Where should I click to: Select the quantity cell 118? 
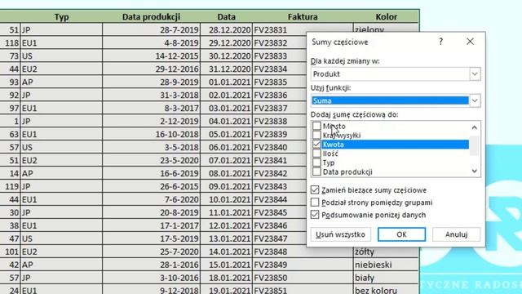point(10,43)
